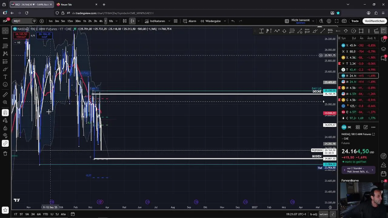Open the chart type candles icon
The width and height of the screenshot is (388, 218).
(x=132, y=21)
